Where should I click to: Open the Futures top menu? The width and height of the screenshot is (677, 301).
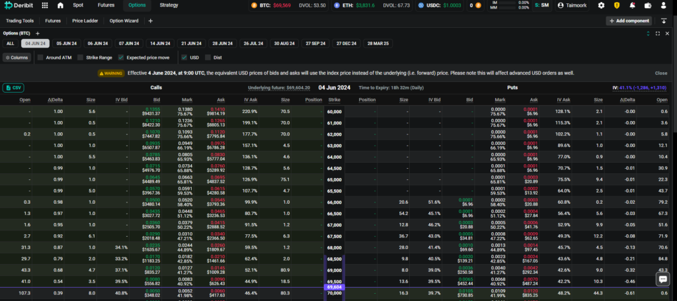[106, 5]
